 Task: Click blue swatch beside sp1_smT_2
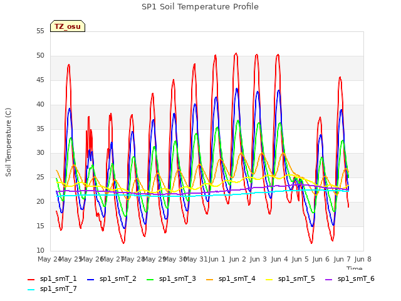pyautogui.click(x=90, y=280)
